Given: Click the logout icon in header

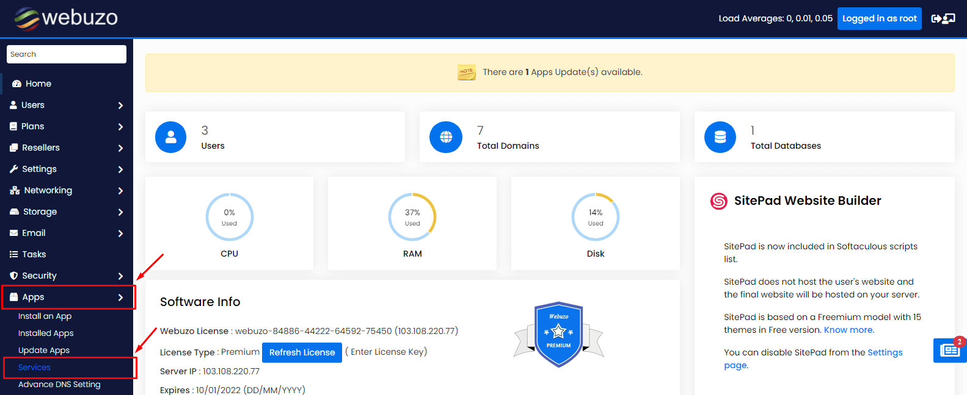Looking at the screenshot, I should [943, 18].
